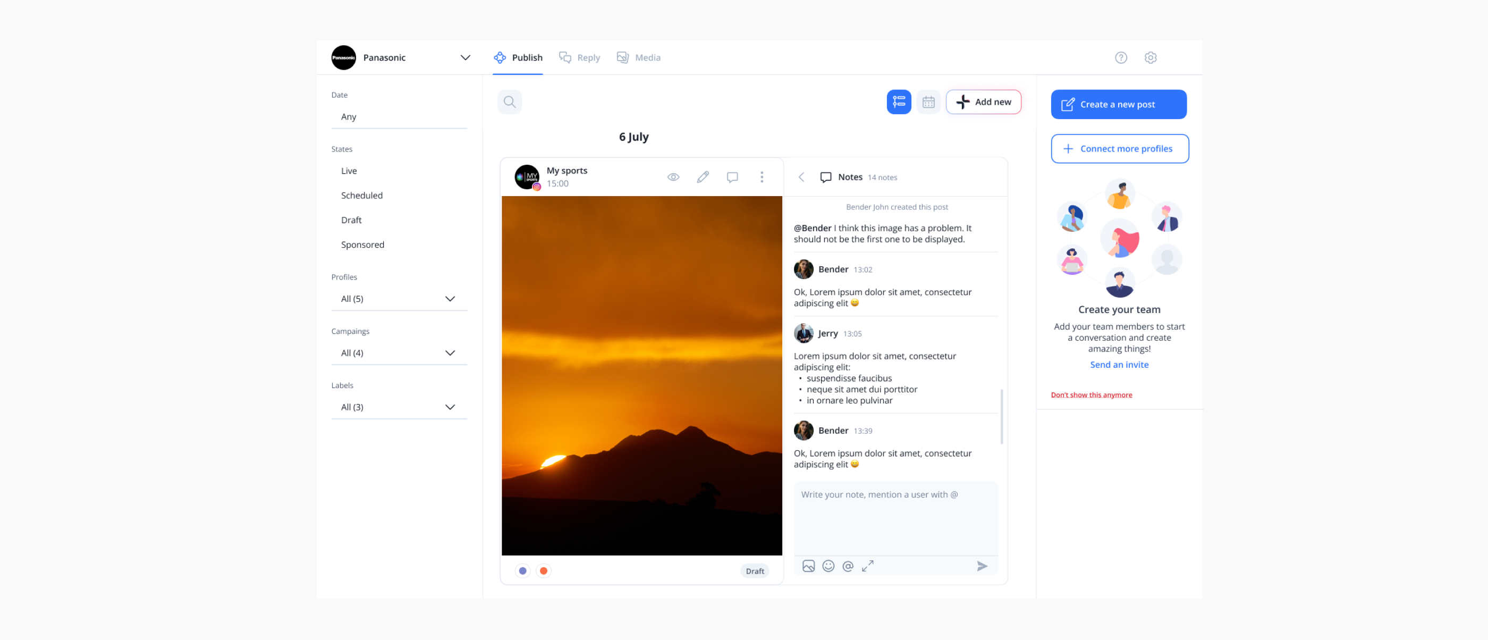This screenshot has width=1488, height=640.
Task: Click the Bender John created this post text
Action: tap(897, 207)
